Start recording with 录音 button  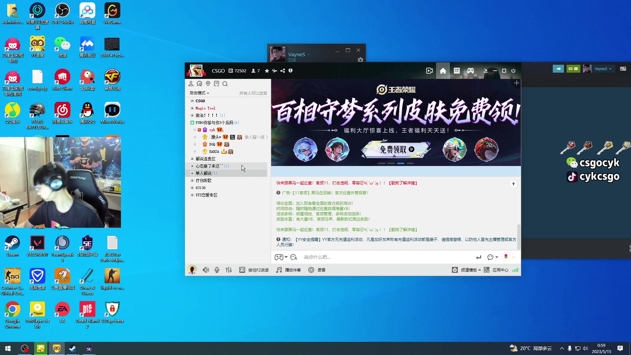(317, 270)
